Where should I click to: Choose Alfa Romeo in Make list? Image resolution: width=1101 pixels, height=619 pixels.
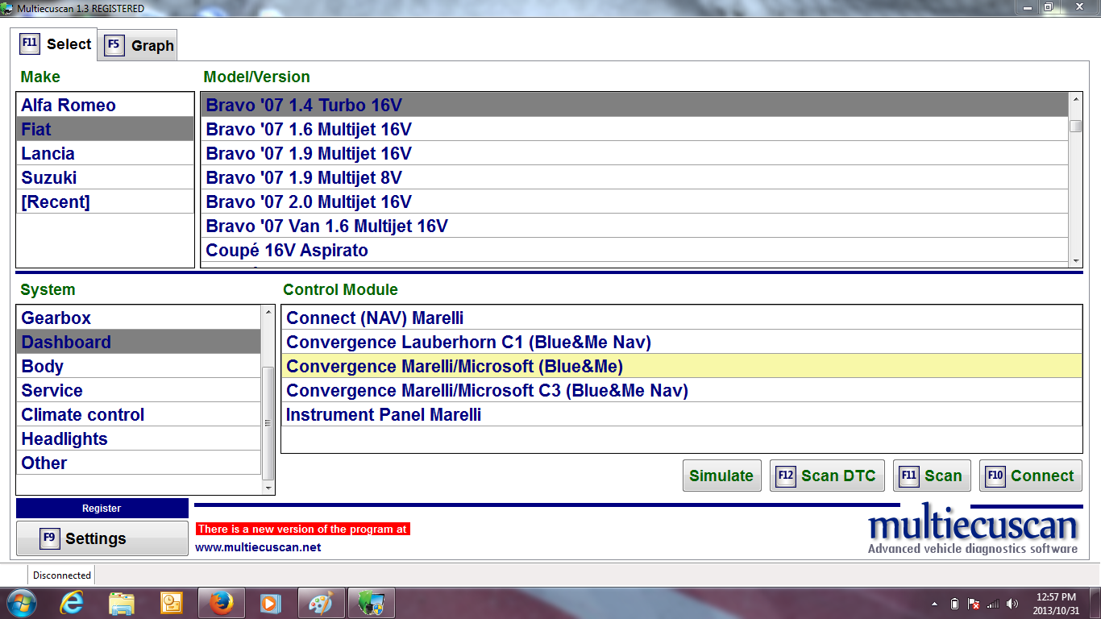(106, 106)
